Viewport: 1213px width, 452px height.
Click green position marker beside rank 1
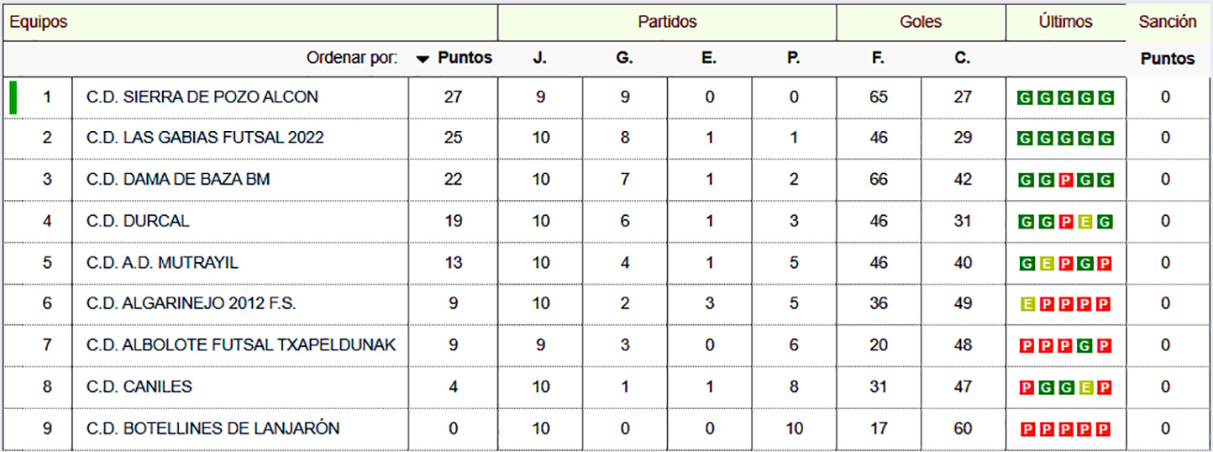pos(13,97)
